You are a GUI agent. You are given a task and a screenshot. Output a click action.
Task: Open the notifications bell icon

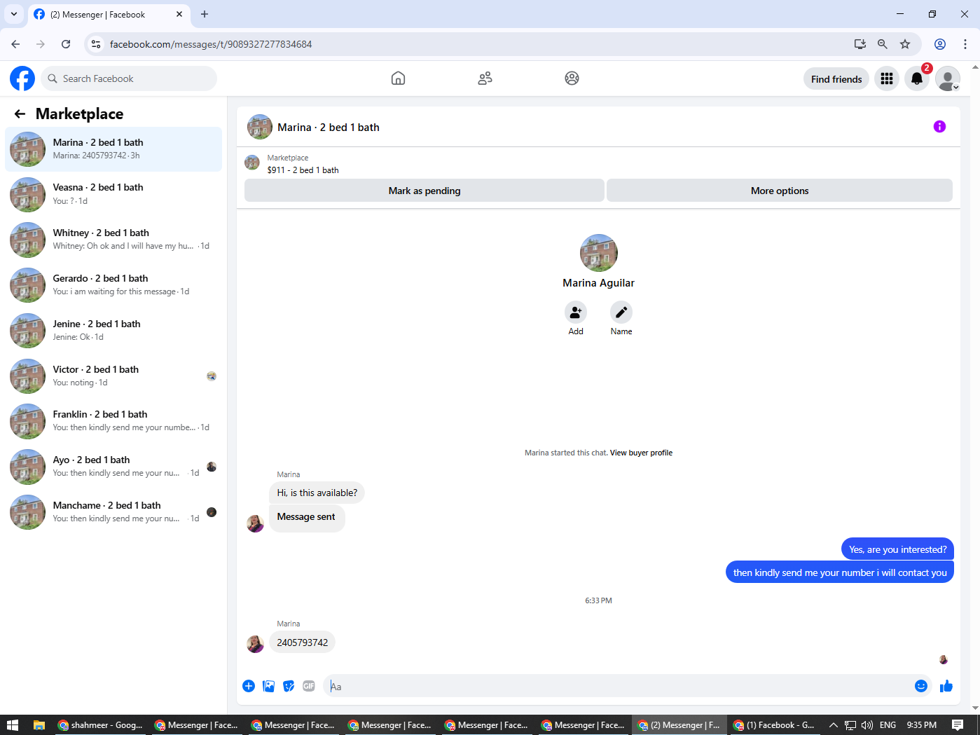click(917, 78)
